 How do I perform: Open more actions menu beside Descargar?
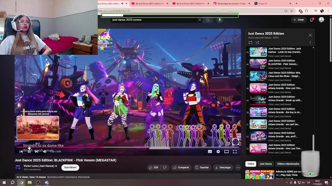click(x=238, y=167)
